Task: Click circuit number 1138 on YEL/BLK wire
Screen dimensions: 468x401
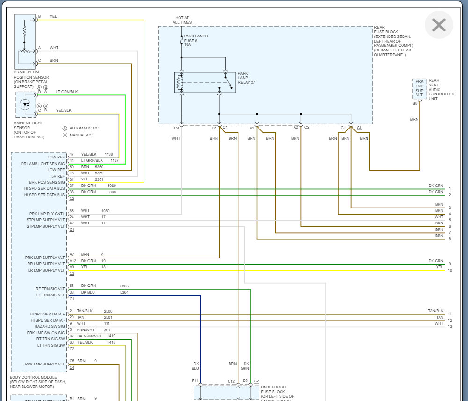Action: click(108, 154)
